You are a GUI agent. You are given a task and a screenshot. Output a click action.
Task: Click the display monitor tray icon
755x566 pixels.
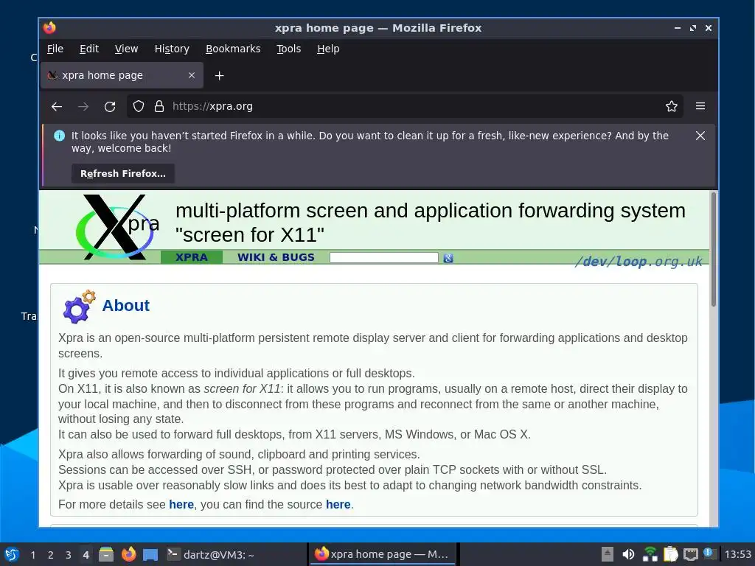coord(691,554)
